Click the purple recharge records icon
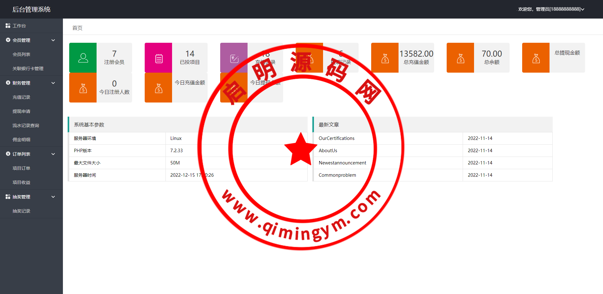Screen dimensions: 603x294 pyautogui.click(x=234, y=58)
